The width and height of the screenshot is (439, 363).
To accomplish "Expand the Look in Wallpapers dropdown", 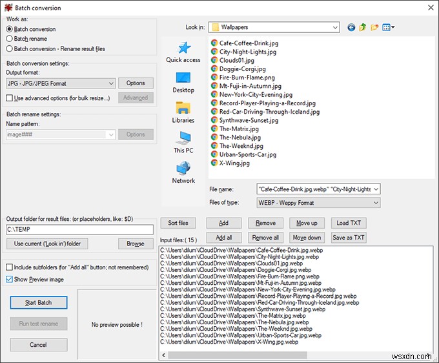I will [x=274, y=27].
